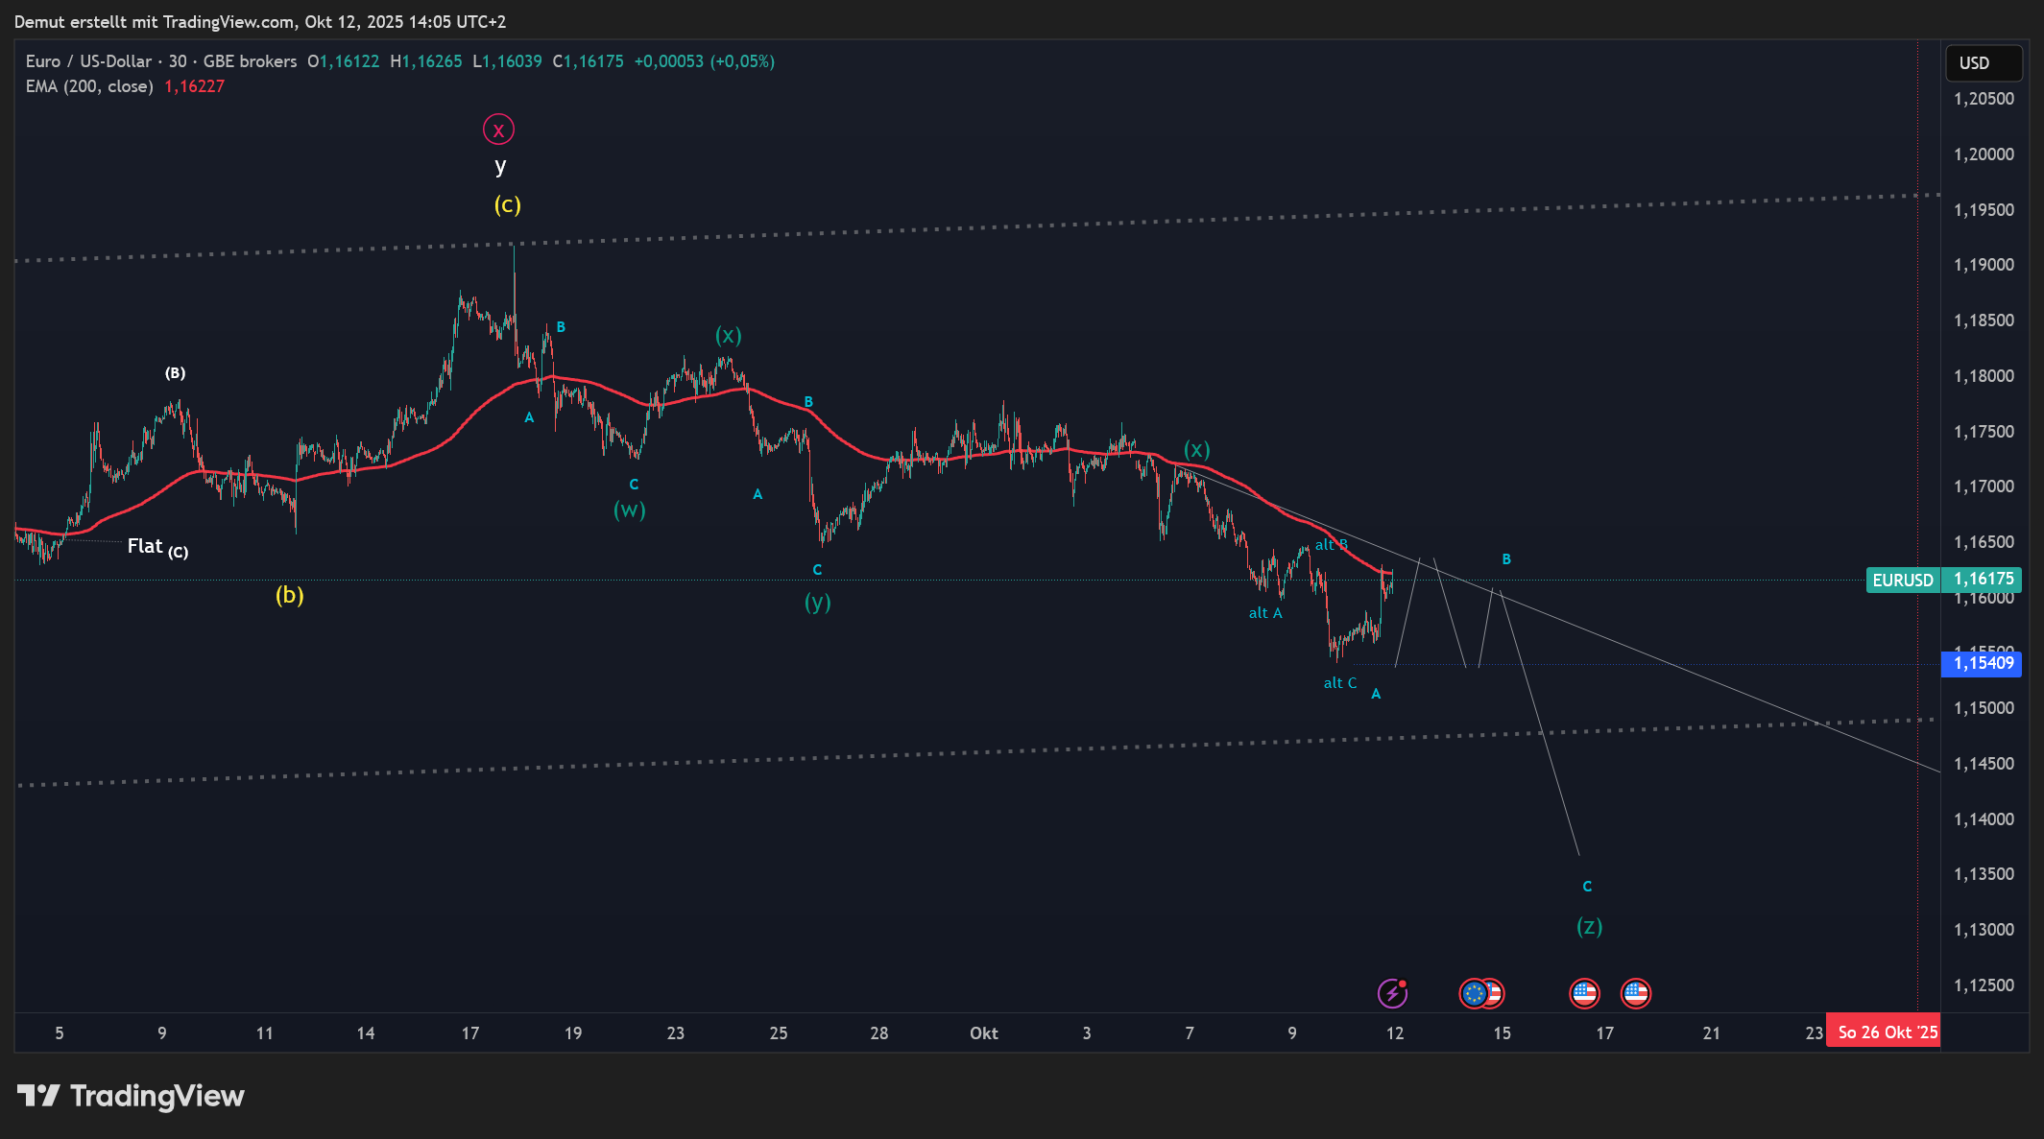Click the EMA (200, close) indicator legend
The image size is (2044, 1139).
pos(89,86)
